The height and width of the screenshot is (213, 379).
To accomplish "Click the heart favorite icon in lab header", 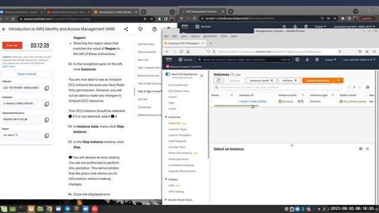I will click(140, 29).
